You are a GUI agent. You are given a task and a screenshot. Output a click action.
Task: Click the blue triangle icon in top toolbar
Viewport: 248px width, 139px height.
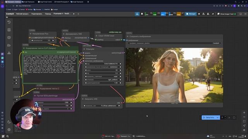pyautogui.click(x=137, y=14)
